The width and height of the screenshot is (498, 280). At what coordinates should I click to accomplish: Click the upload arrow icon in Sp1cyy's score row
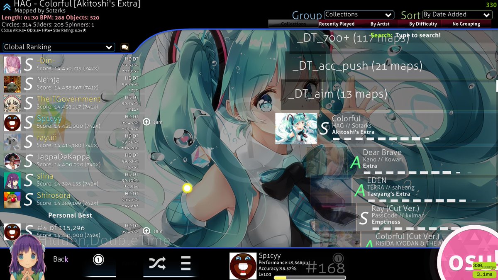pyautogui.click(x=146, y=122)
